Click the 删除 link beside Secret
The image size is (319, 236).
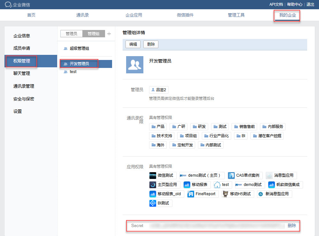tap(292, 225)
